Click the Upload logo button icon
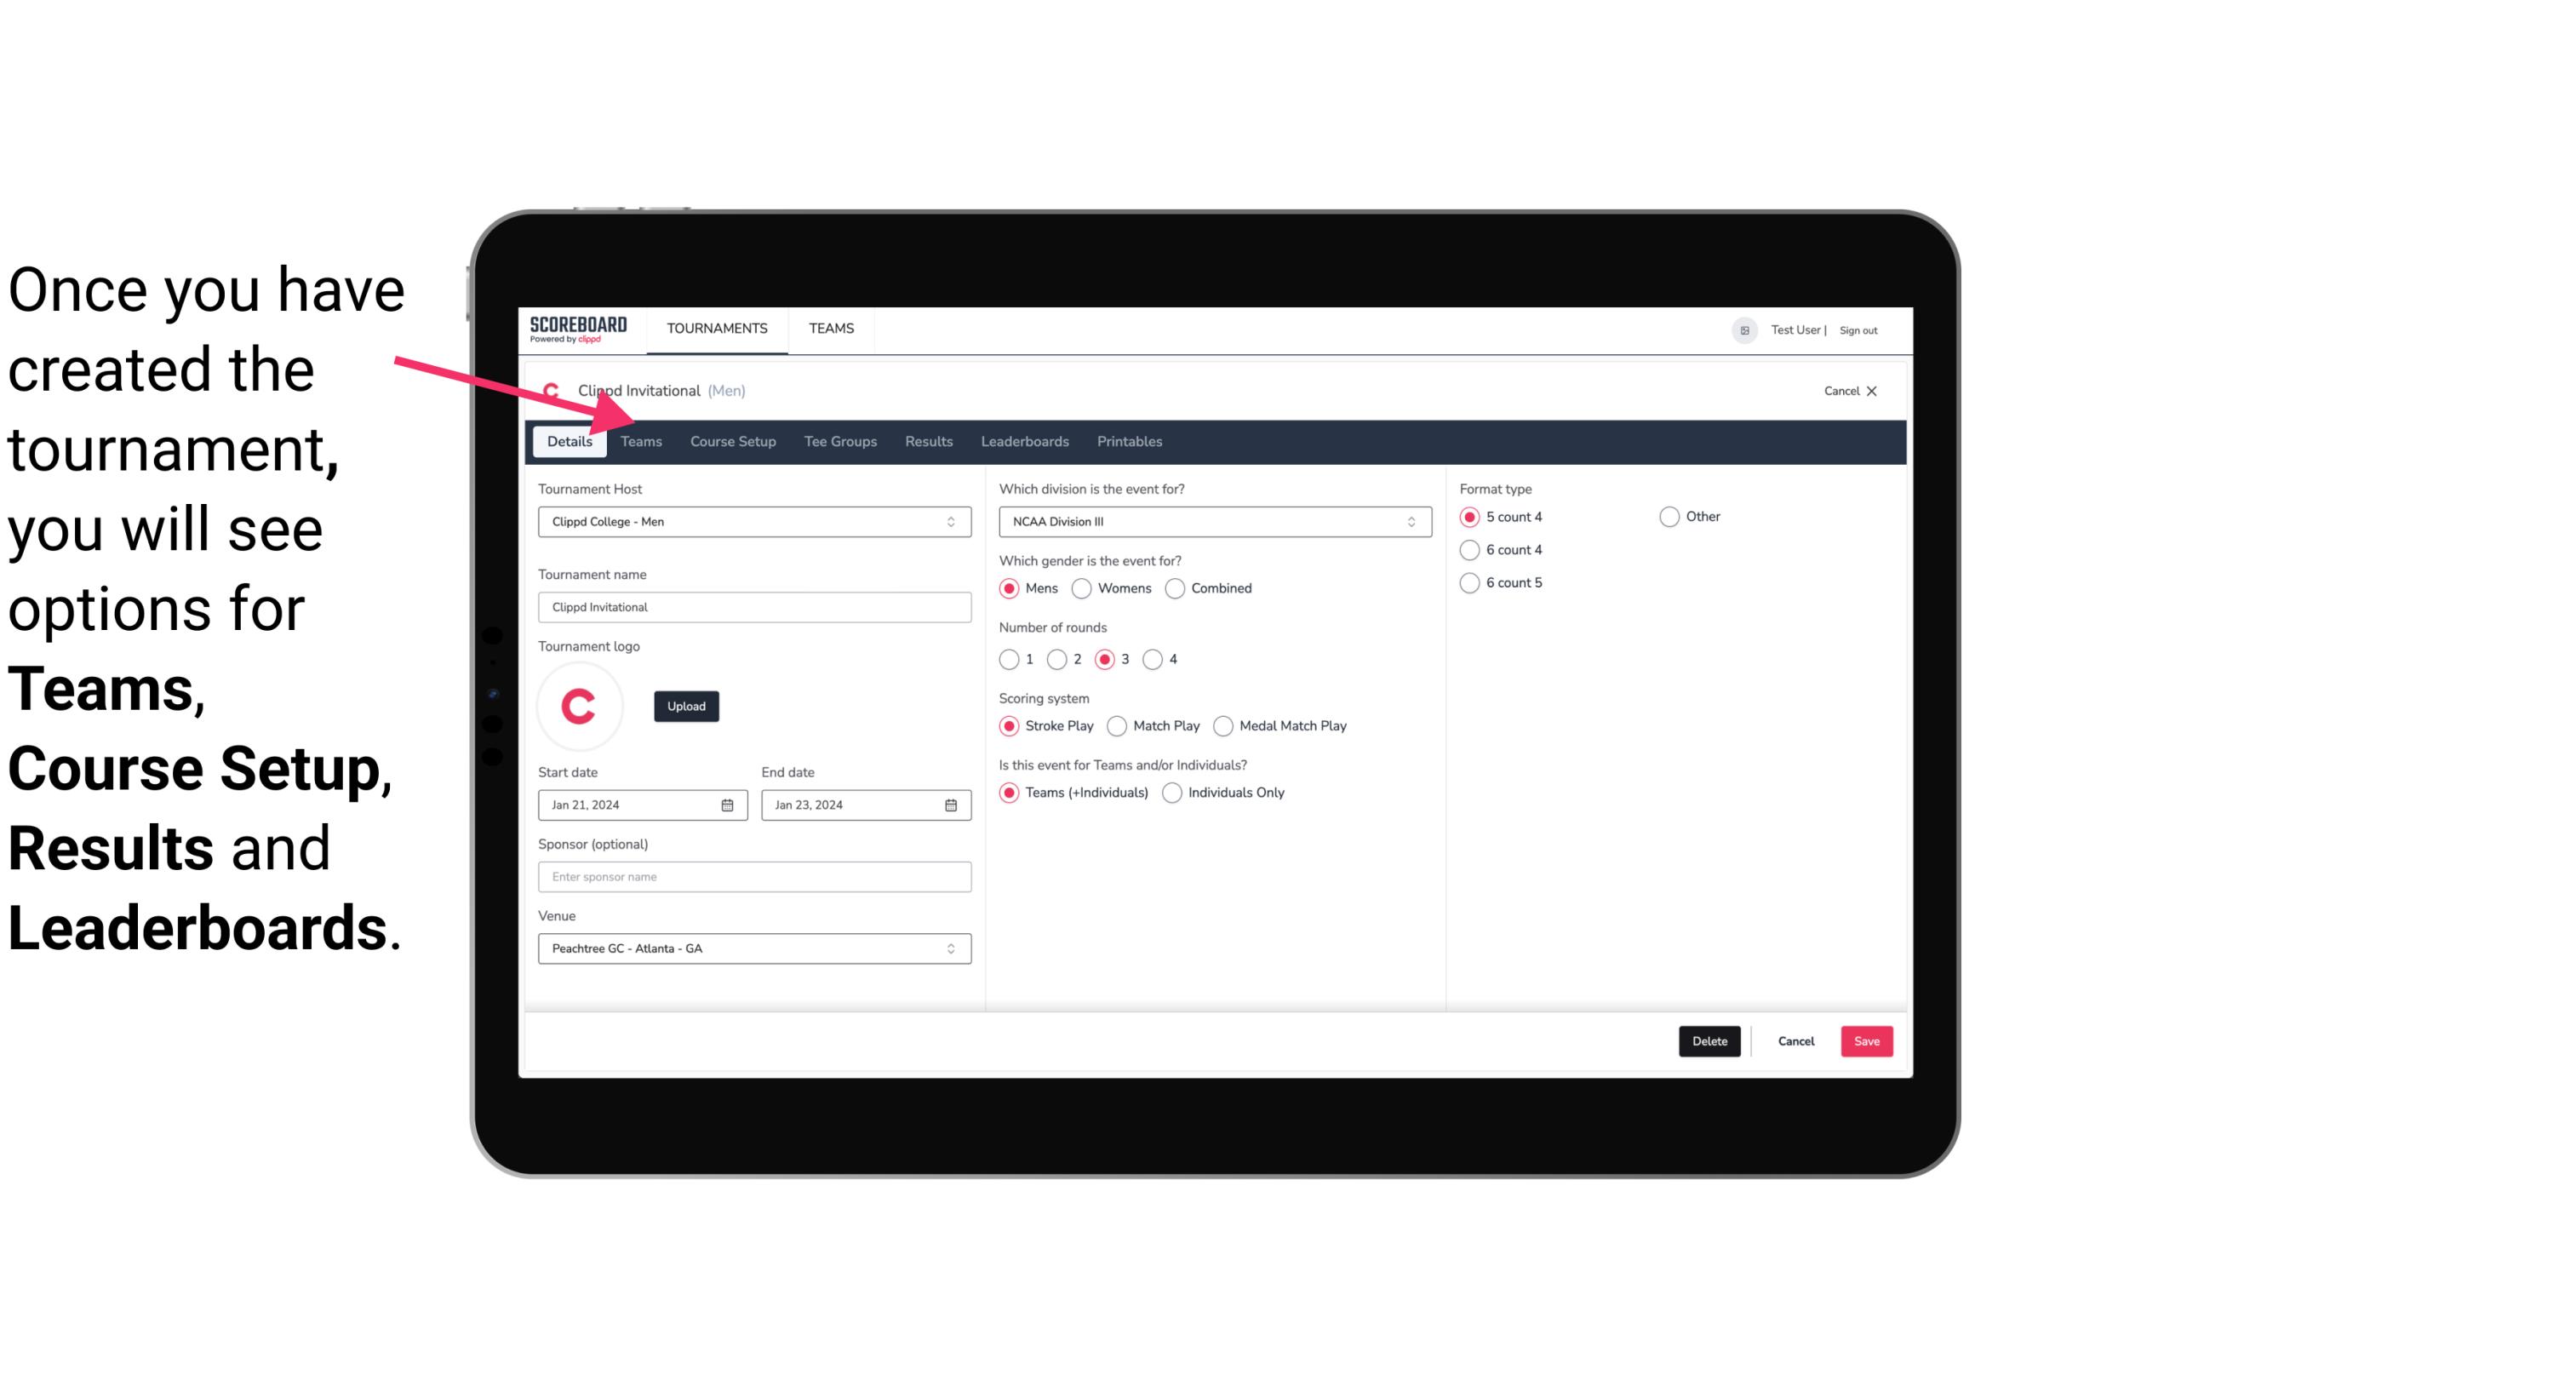Screen dimensions: 2576x1386 click(x=686, y=705)
